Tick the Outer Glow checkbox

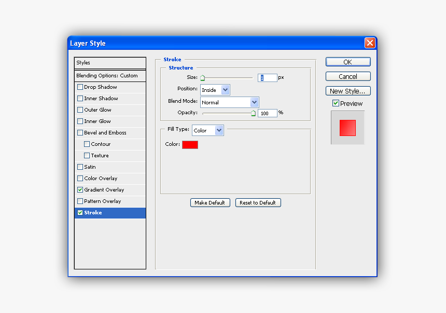pyautogui.click(x=80, y=110)
